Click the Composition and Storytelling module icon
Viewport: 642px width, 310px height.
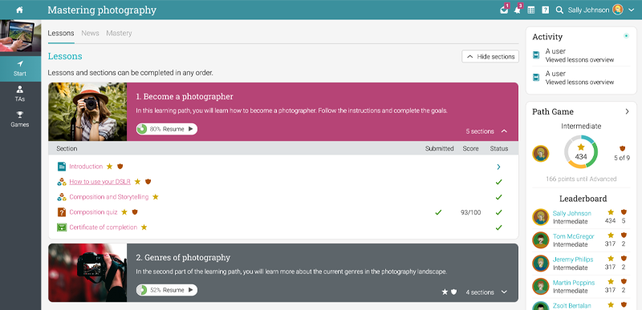pos(62,197)
